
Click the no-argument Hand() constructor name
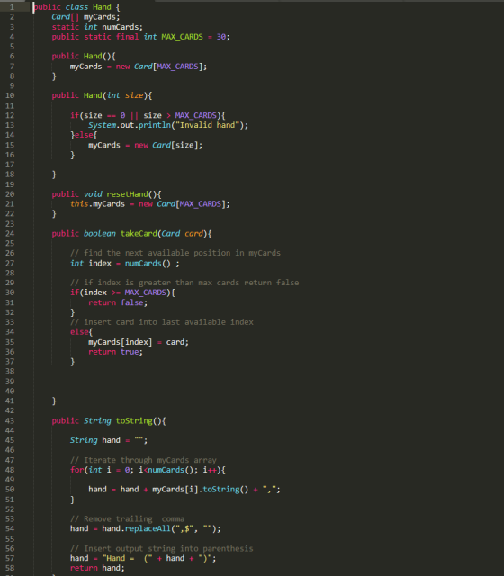click(93, 56)
